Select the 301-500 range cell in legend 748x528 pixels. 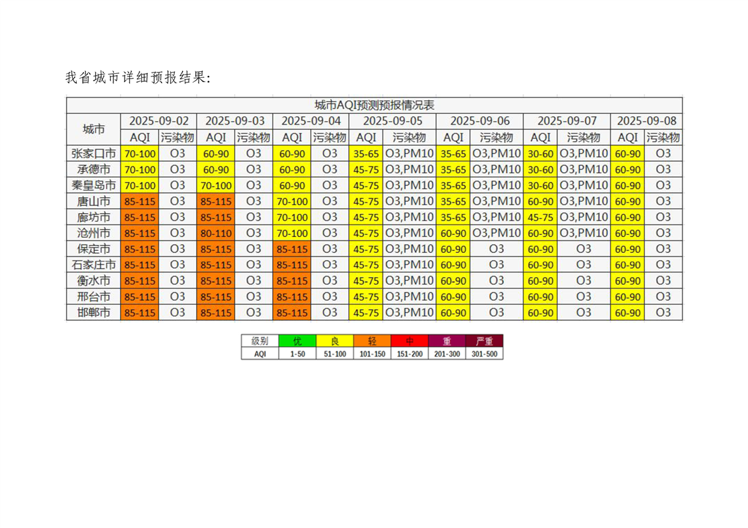click(x=485, y=354)
